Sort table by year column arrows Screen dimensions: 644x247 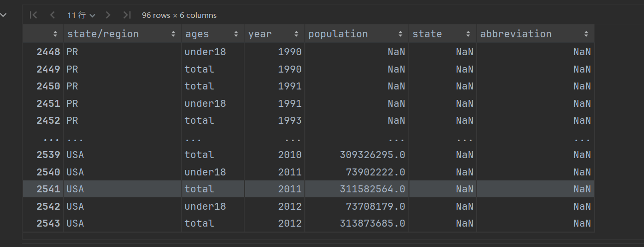[296, 34]
